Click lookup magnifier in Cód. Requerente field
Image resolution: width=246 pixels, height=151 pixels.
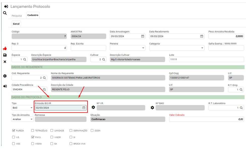[44, 78]
